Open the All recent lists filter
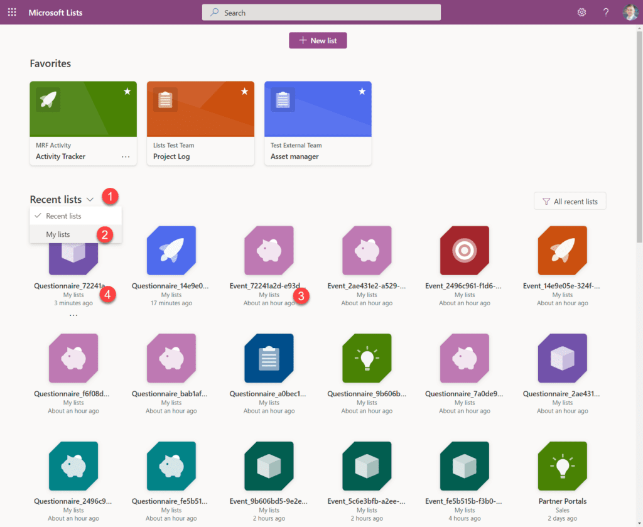The width and height of the screenshot is (643, 527). (x=570, y=202)
